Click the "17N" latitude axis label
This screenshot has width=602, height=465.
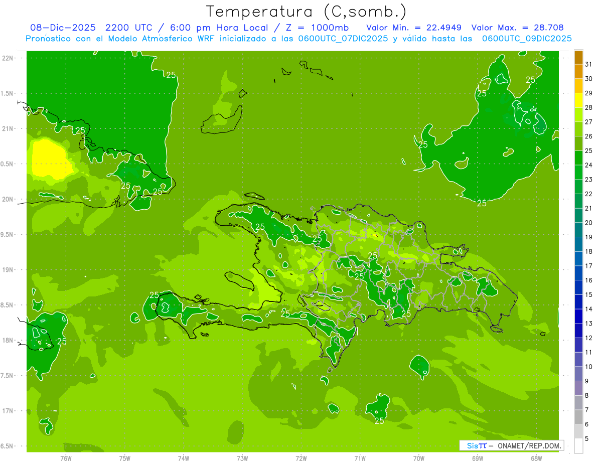pyautogui.click(x=8, y=411)
